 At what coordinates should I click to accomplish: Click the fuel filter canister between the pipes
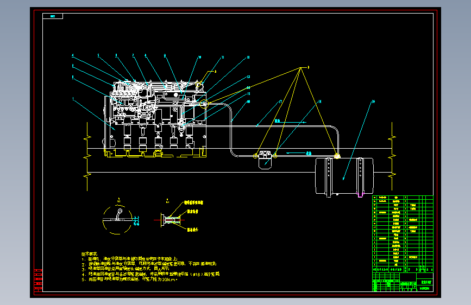tap(265, 160)
